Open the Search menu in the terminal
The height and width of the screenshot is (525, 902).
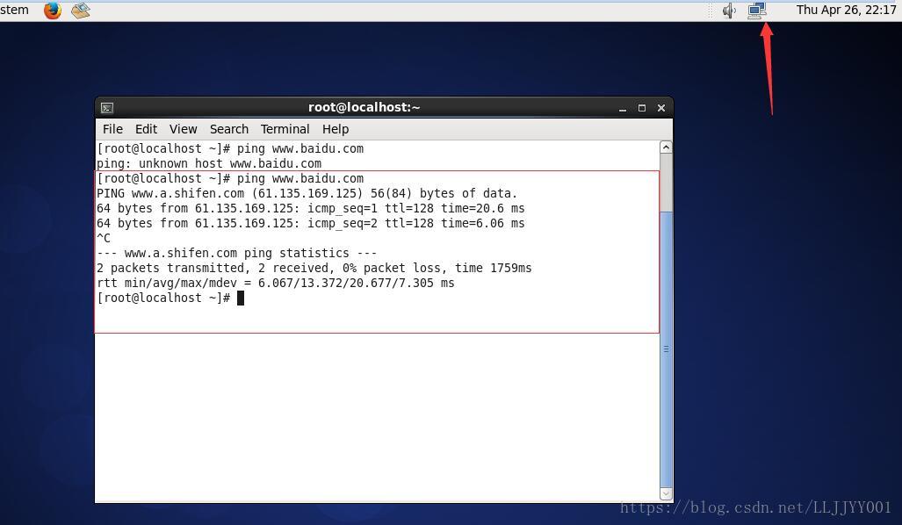pyautogui.click(x=229, y=129)
